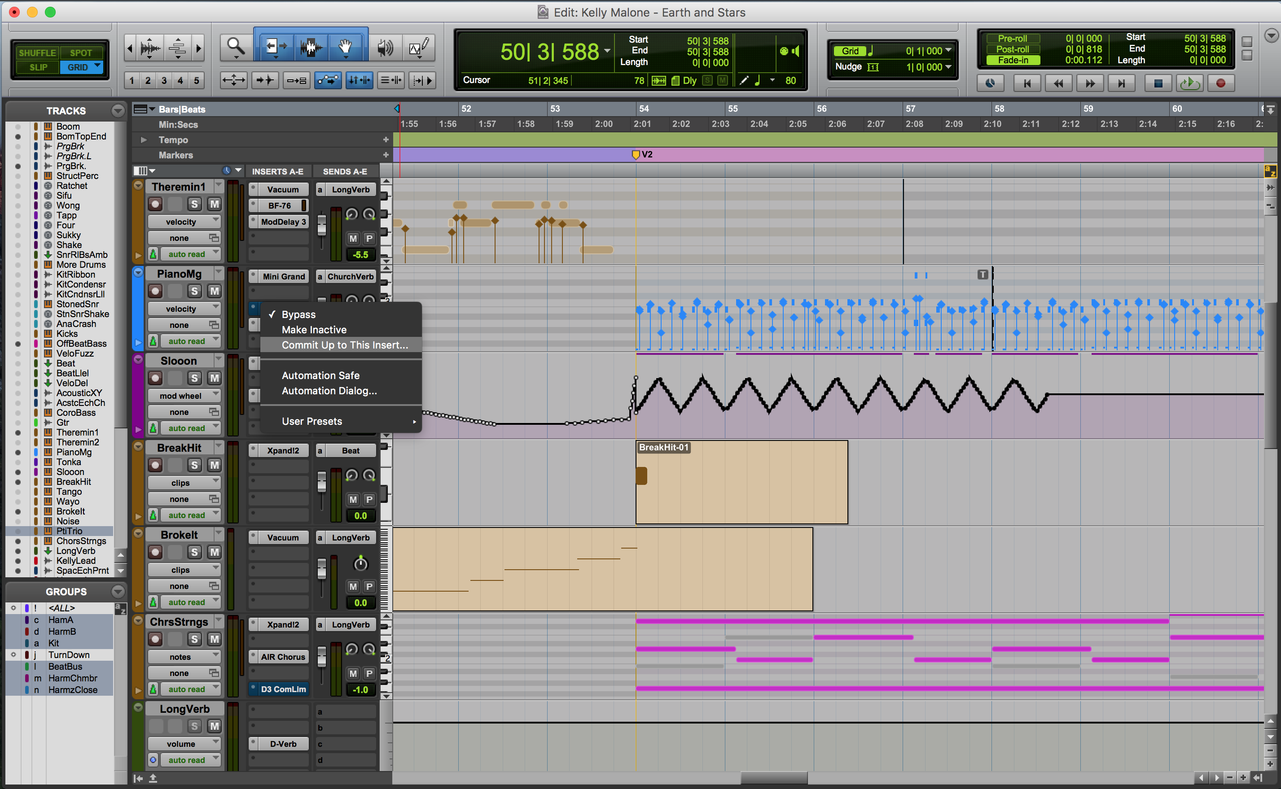Choose Bypass from the context menu
Image resolution: width=1281 pixels, height=789 pixels.
(x=298, y=315)
